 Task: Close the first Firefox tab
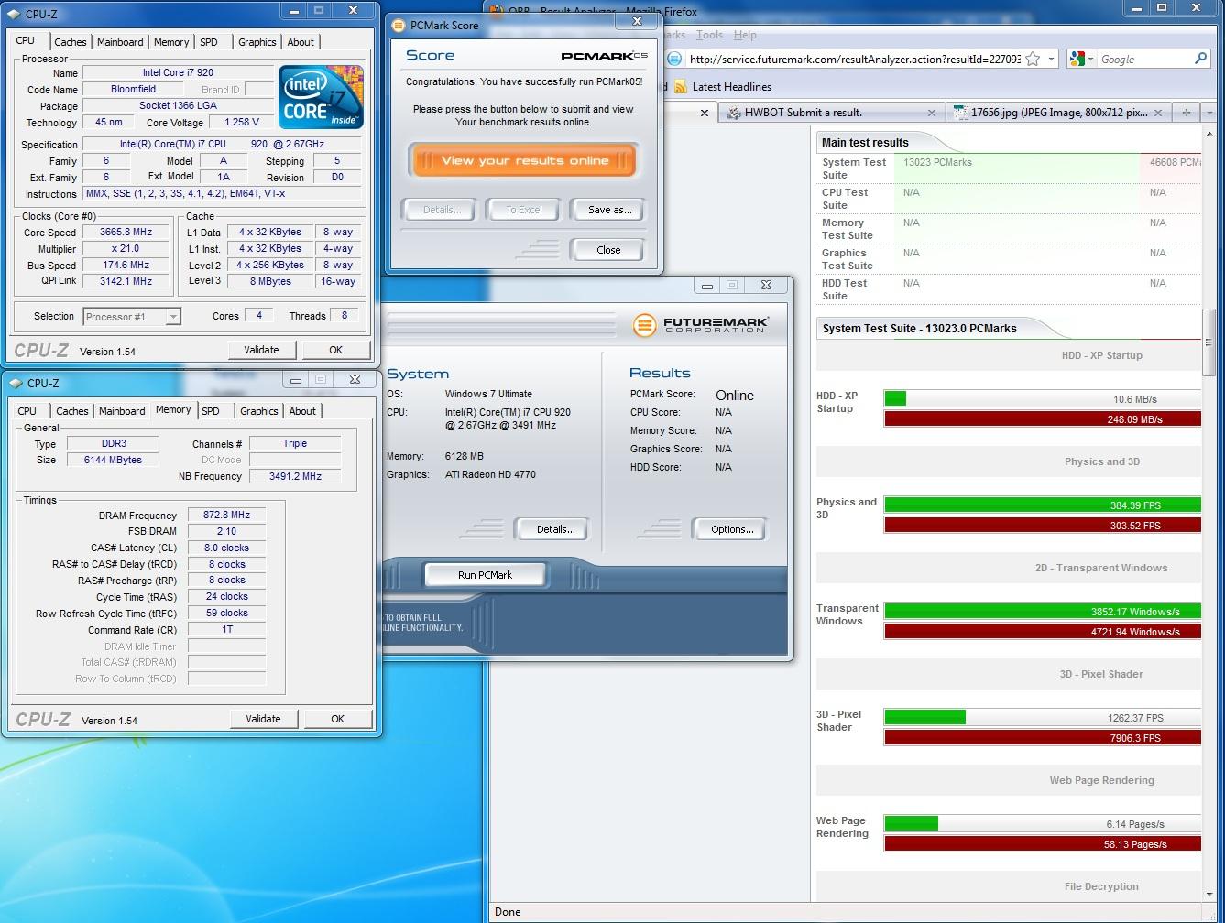705,113
